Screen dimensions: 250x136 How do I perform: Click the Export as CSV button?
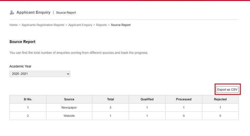coord(227,89)
